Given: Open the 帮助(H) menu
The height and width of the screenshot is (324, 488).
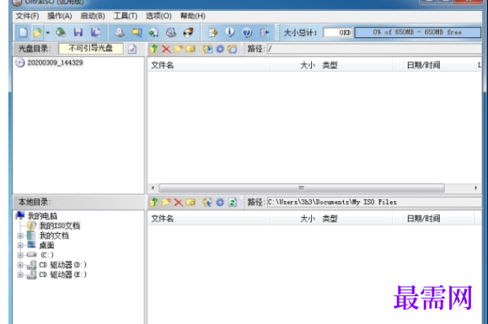Looking at the screenshot, I should (193, 16).
